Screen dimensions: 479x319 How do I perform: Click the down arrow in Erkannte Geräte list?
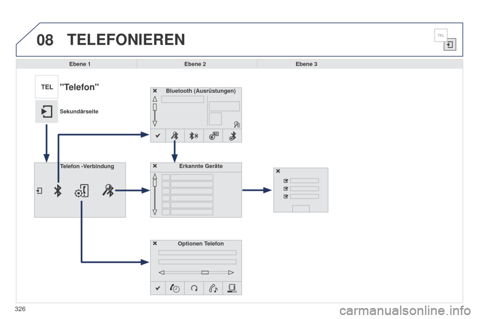point(155,212)
